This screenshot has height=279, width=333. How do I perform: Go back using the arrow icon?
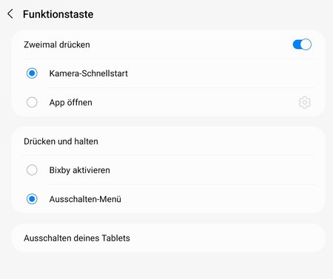[10, 14]
